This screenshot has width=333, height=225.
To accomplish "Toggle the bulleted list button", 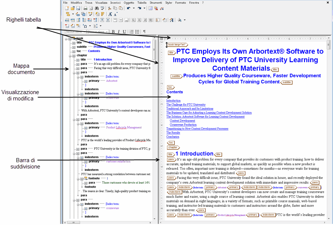I will pyautogui.click(x=138, y=32).
